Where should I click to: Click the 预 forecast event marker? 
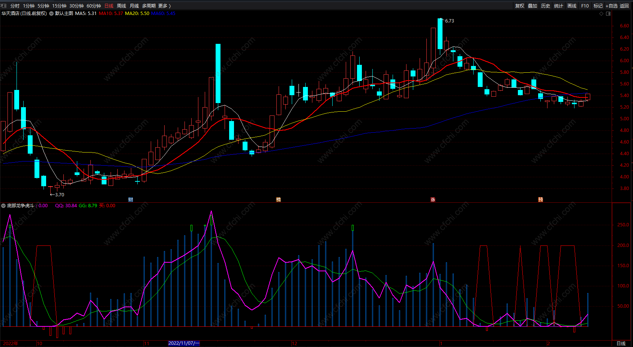pyautogui.click(x=540, y=200)
